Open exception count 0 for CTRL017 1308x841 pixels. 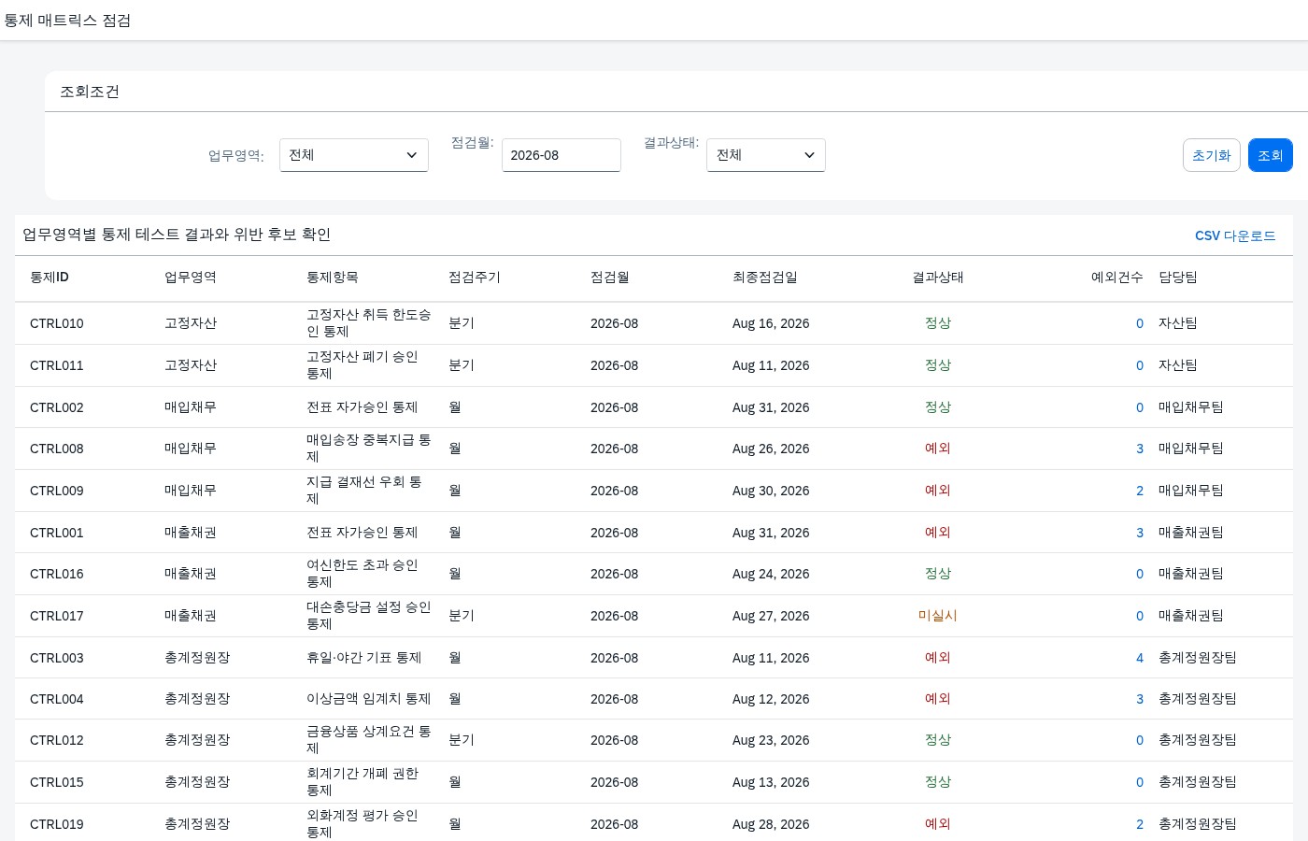click(1140, 616)
